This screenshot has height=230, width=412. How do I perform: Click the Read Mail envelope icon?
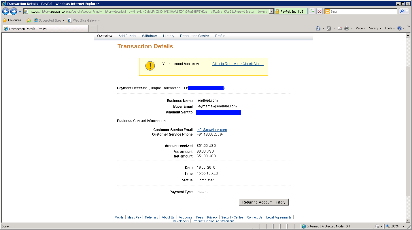click(x=340, y=28)
